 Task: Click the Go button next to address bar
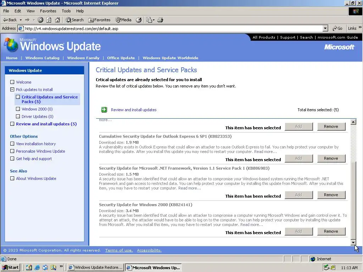click(337, 28)
